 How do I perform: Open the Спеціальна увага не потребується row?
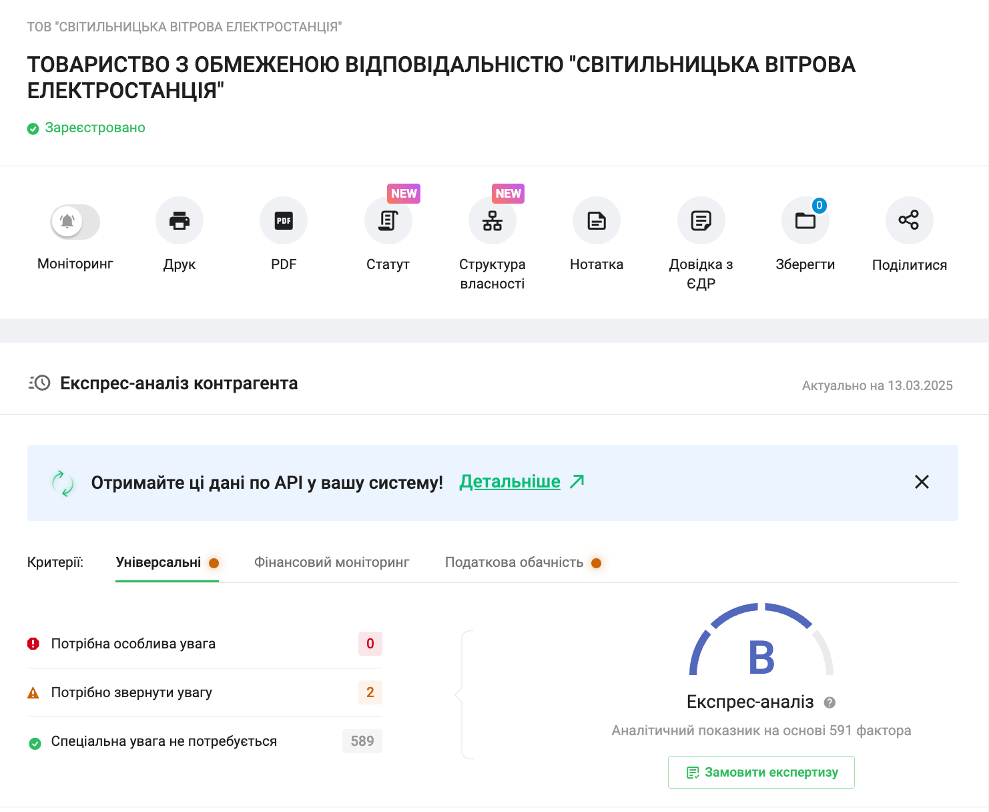(205, 741)
